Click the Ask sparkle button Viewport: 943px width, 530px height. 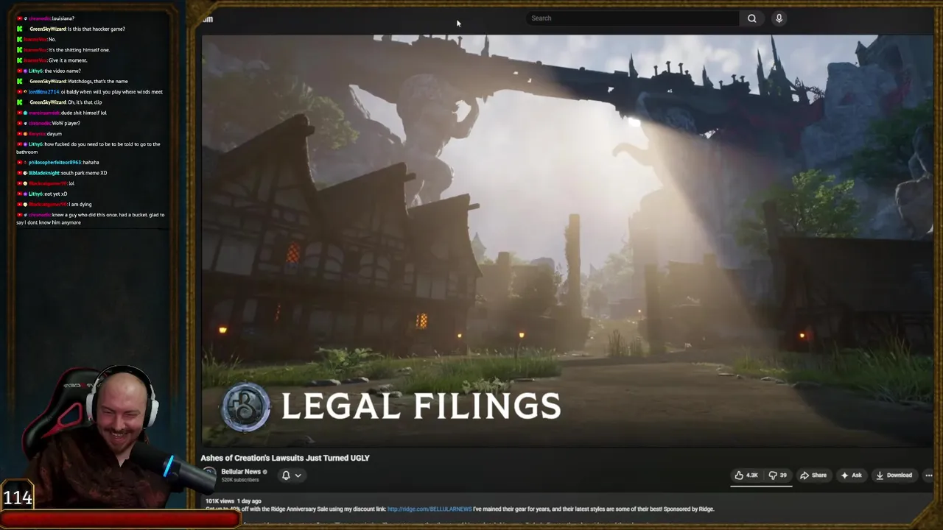click(851, 476)
